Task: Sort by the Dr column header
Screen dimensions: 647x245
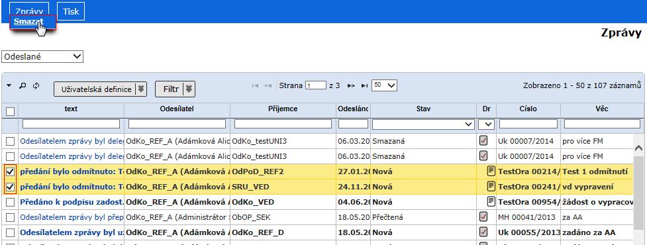Action: [x=487, y=109]
